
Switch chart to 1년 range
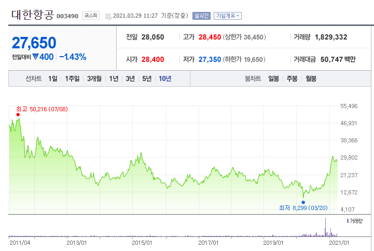tap(114, 78)
